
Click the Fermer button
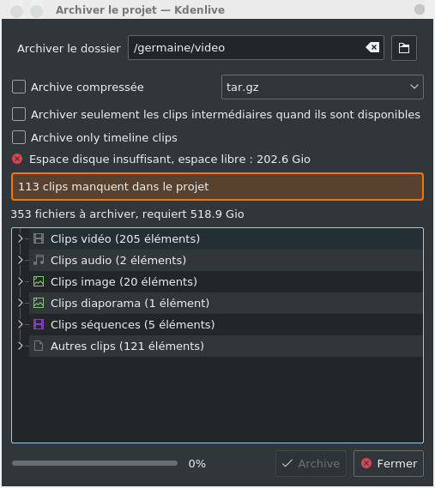[x=389, y=463]
